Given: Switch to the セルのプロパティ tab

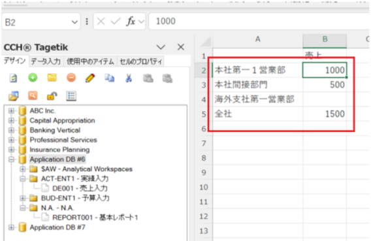Looking at the screenshot, I should (x=141, y=61).
